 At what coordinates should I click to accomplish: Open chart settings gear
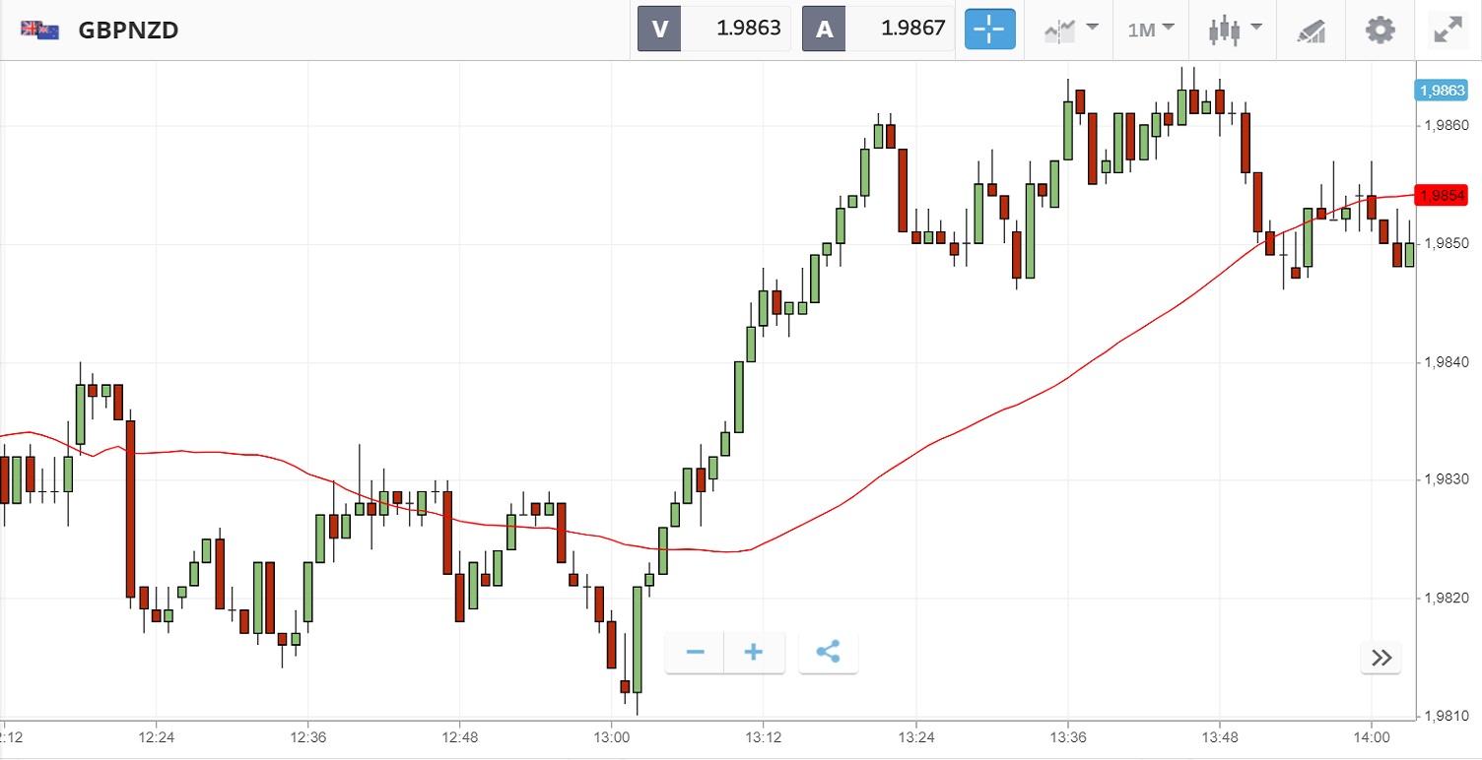(1380, 30)
